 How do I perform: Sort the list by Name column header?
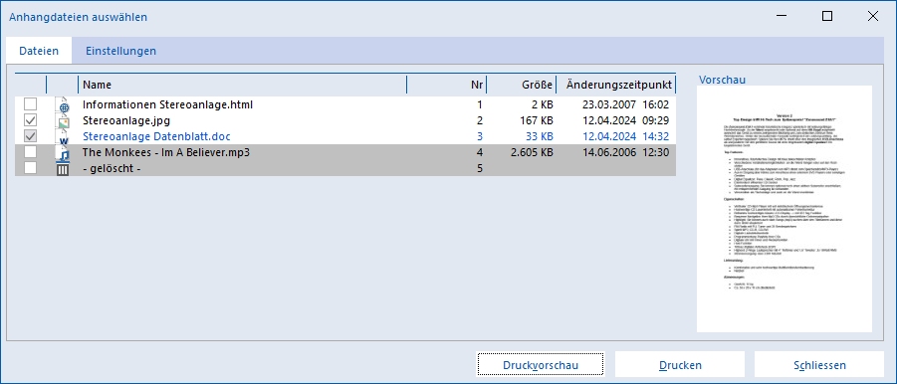tap(243, 85)
